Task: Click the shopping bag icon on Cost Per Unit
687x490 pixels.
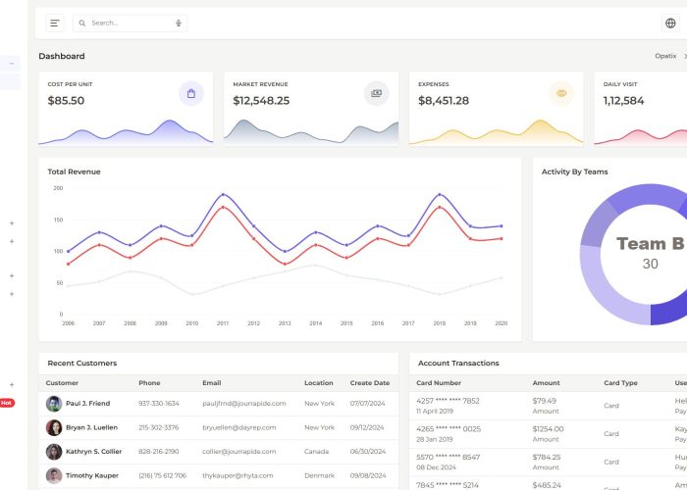Action: click(191, 93)
